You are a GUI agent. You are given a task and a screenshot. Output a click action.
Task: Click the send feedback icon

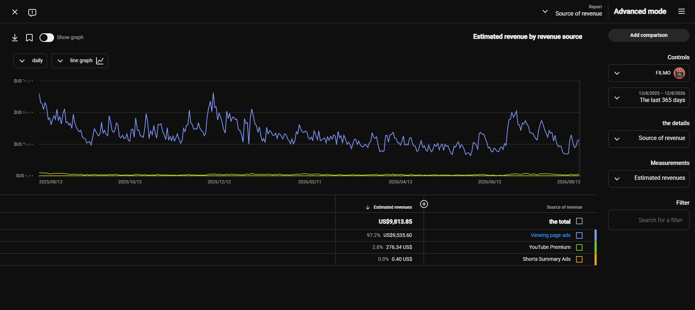[x=32, y=13]
